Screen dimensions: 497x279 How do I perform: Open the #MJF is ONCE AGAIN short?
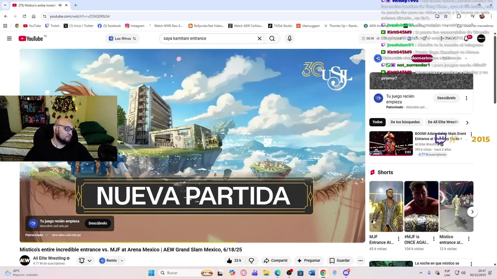point(421,207)
